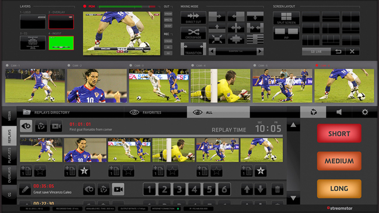Screen dimensions: 379x213
Task: Toggle the ISO recording button under REC
Action: 169,53
